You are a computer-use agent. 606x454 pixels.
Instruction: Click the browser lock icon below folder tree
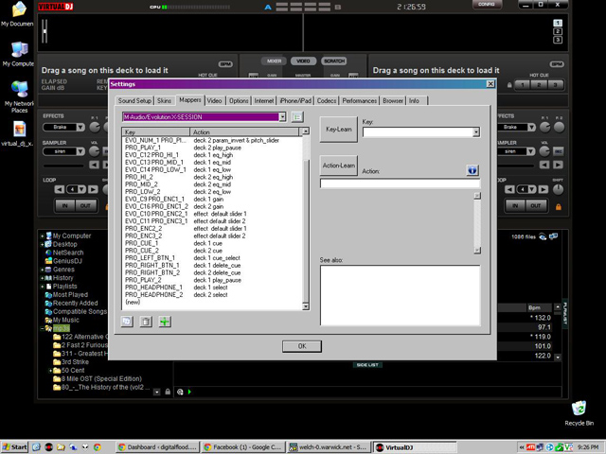point(168,392)
